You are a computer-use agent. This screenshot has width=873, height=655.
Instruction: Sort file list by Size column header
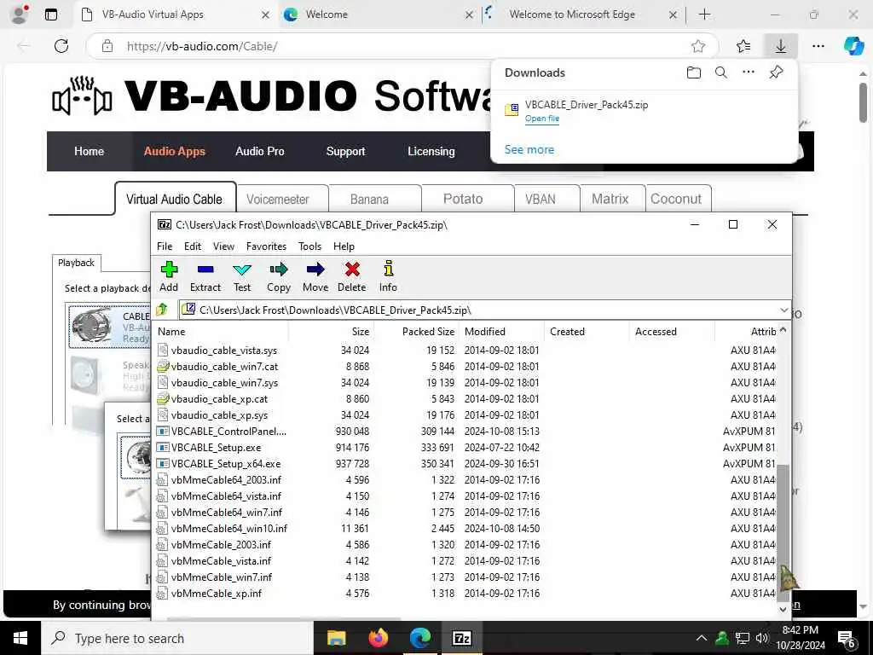tap(331, 332)
